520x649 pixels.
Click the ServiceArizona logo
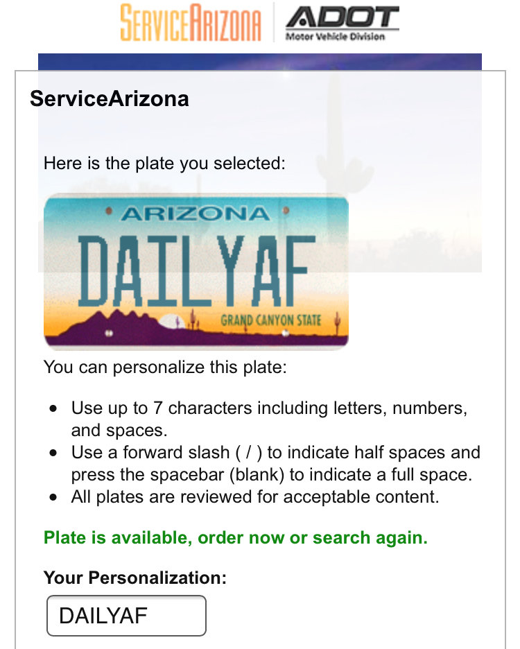191,22
